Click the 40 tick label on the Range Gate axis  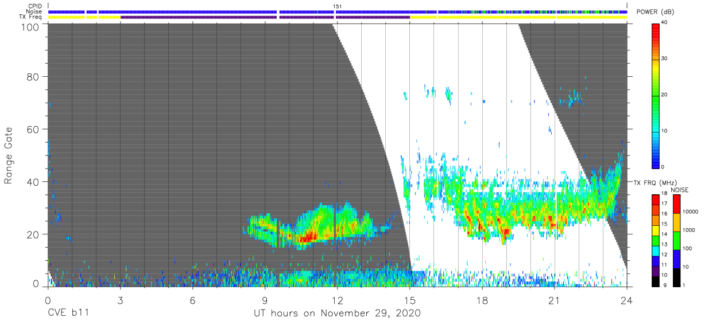click(x=32, y=182)
